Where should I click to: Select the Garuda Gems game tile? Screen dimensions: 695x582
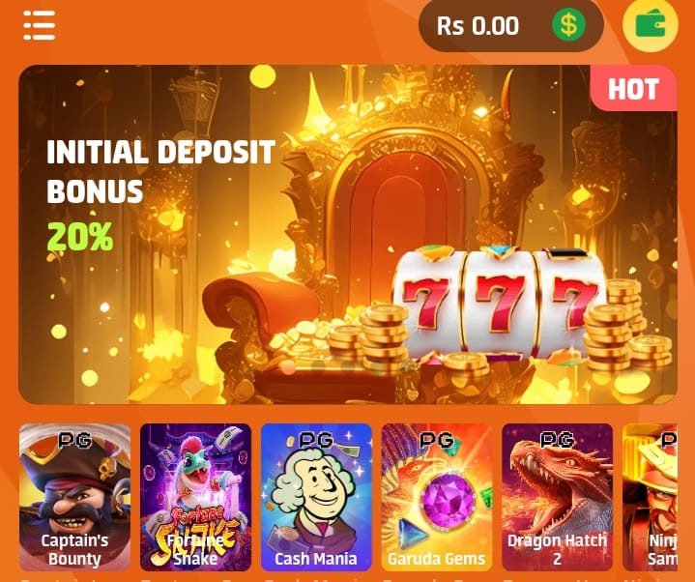[437, 497]
